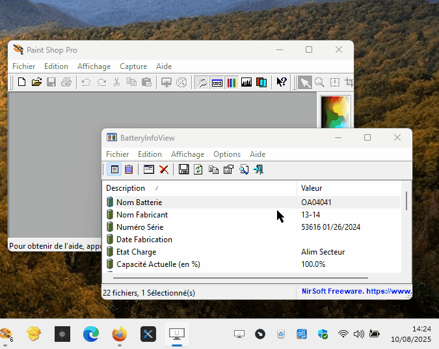This screenshot has width=439, height=349.
Task: Switch to battery log clipboard view icon
Action: point(129,169)
